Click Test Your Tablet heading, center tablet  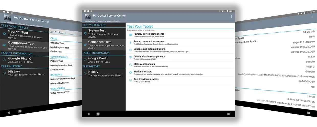(140, 27)
